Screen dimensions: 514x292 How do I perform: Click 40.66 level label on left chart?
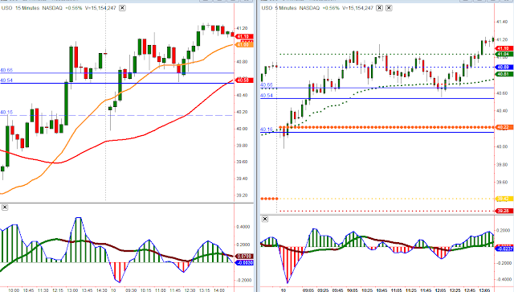(6, 70)
